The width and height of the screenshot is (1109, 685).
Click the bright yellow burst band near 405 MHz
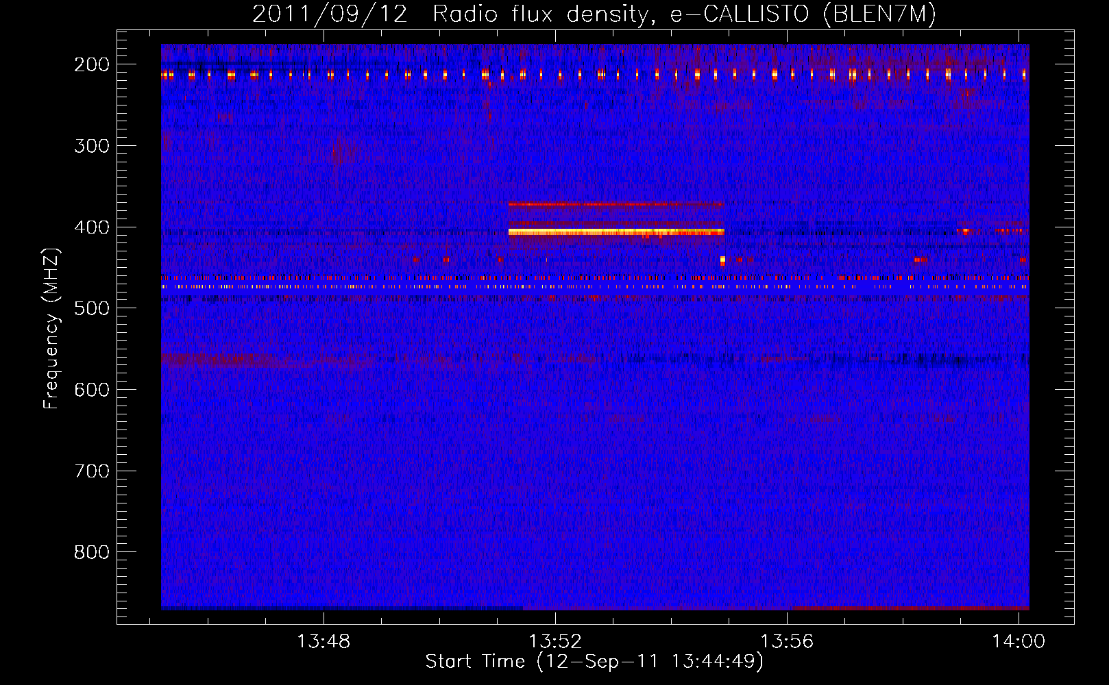[616, 232]
